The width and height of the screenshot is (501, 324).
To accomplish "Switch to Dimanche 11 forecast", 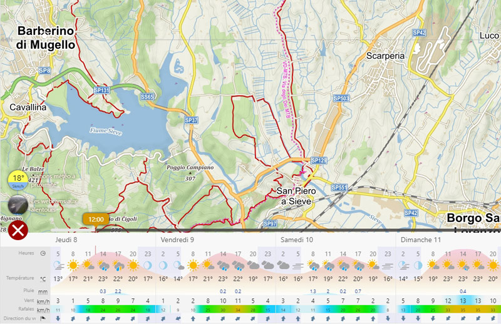I will 421,240.
